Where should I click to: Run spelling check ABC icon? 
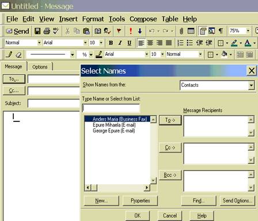[56, 31]
